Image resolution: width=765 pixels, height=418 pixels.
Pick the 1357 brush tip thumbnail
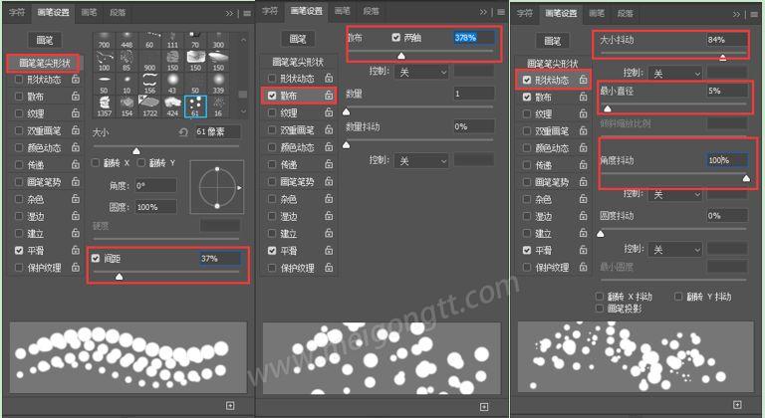pyautogui.click(x=104, y=106)
